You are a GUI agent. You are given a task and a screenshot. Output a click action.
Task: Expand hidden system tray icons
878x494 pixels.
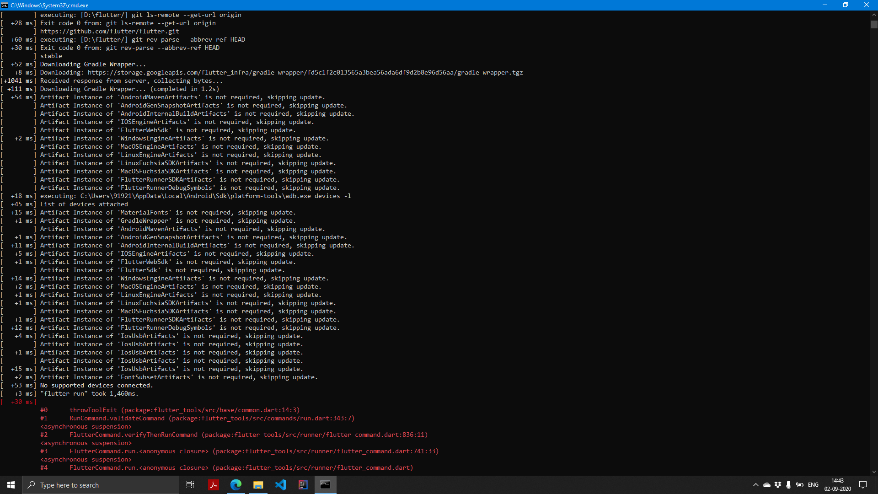coord(756,485)
